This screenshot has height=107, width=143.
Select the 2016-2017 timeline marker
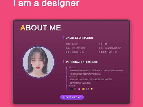coord(67,68)
